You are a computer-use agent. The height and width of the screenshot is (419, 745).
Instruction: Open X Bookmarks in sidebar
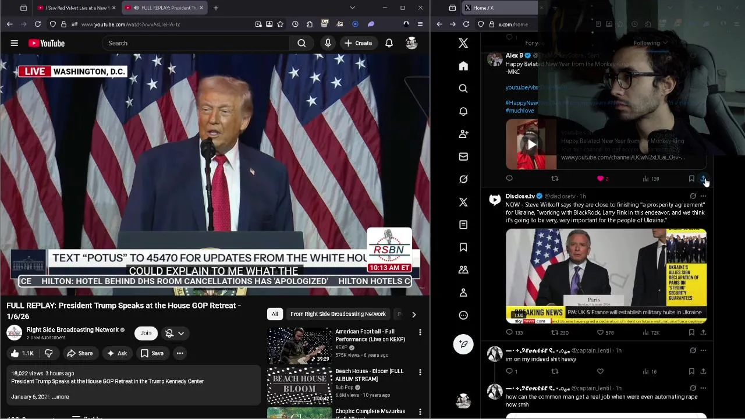[463, 247]
